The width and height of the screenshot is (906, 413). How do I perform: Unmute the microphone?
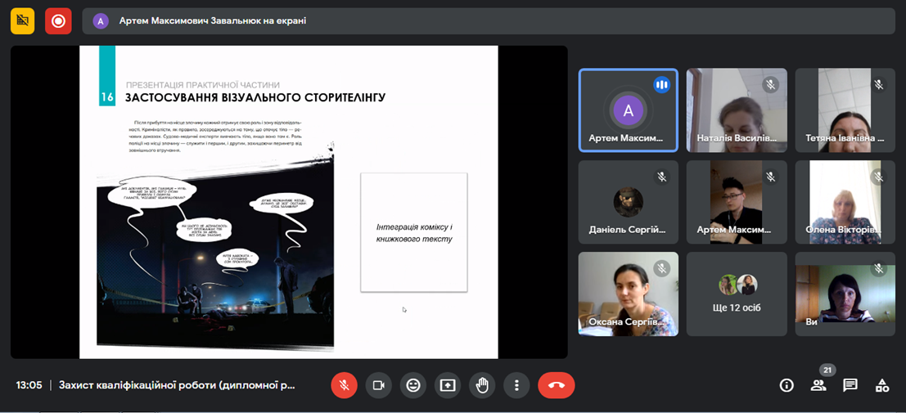pyautogui.click(x=345, y=385)
